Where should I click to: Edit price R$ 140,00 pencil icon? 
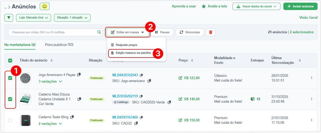180,99
